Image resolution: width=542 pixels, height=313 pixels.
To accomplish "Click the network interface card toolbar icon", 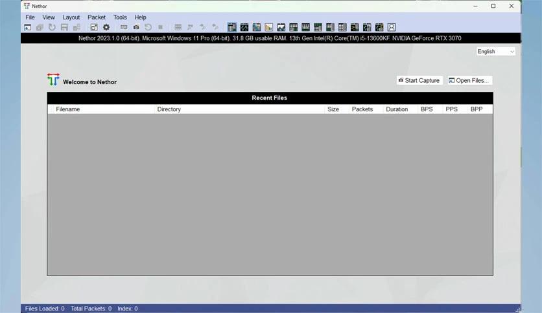I will point(124,27).
